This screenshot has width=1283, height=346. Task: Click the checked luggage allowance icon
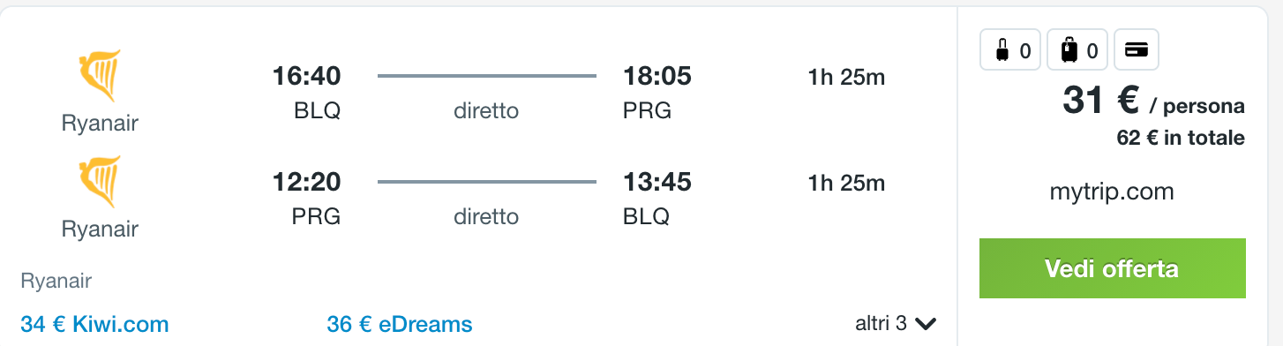pyautogui.click(x=1077, y=50)
